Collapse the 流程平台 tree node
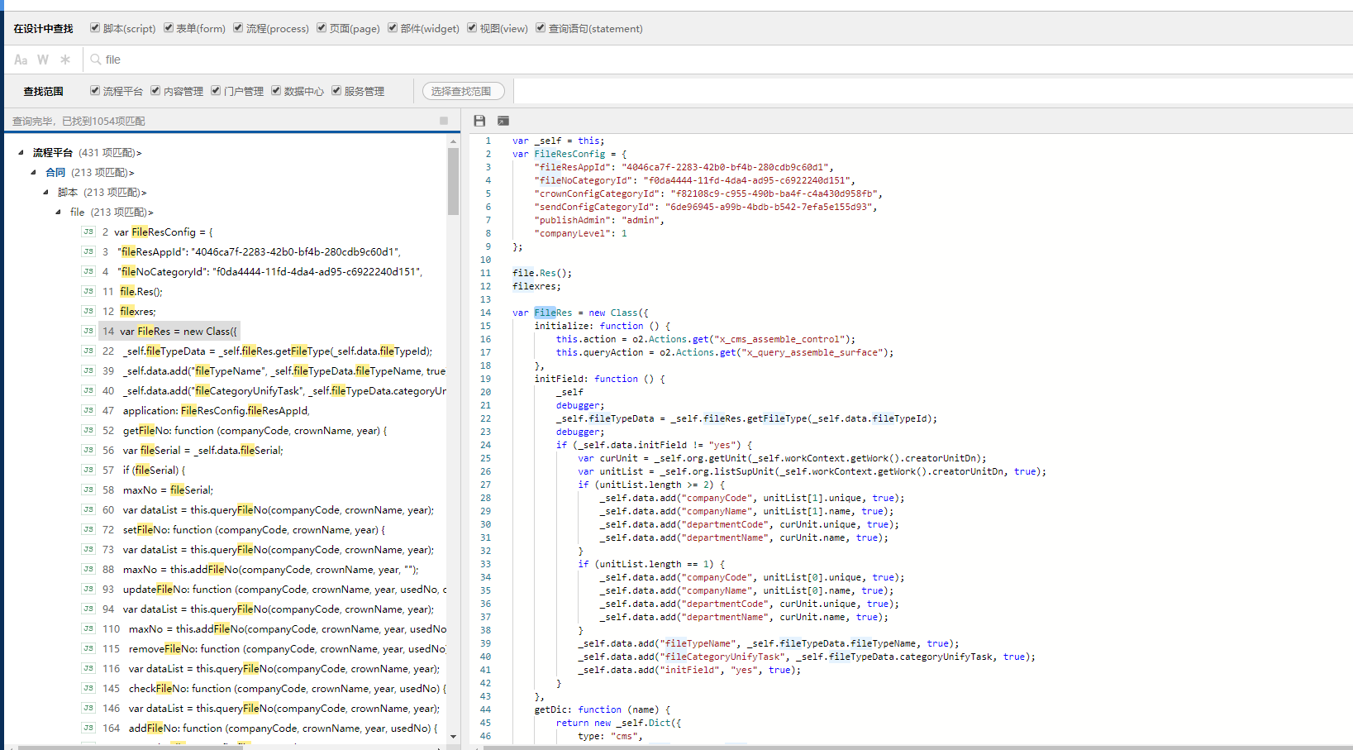Image resolution: width=1353 pixels, height=750 pixels. 21,152
